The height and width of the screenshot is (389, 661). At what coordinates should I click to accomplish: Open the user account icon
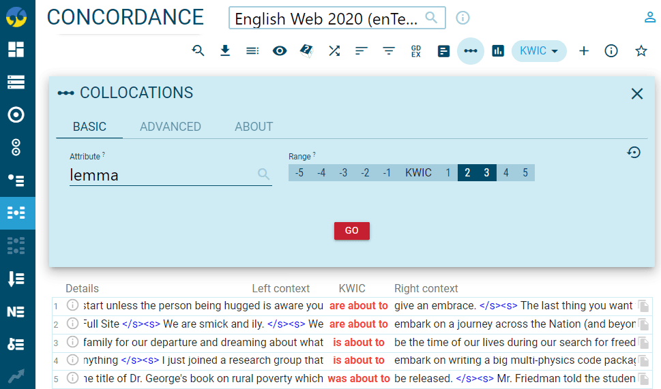(x=649, y=18)
